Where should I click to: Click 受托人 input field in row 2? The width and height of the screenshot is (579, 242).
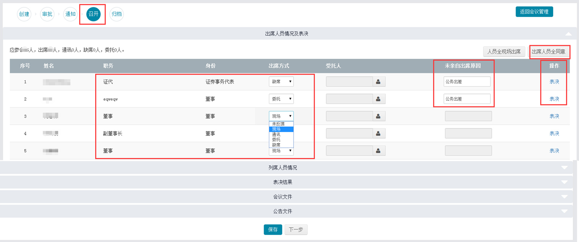click(349, 99)
